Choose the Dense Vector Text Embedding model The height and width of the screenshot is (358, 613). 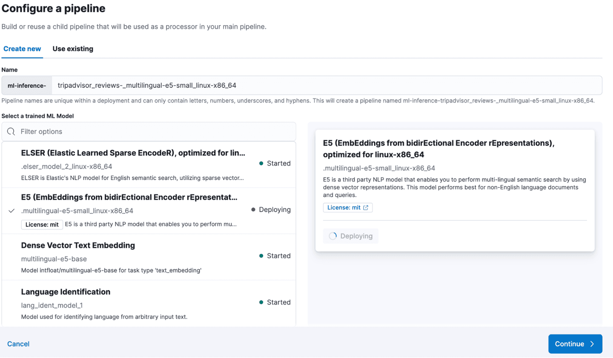133,257
